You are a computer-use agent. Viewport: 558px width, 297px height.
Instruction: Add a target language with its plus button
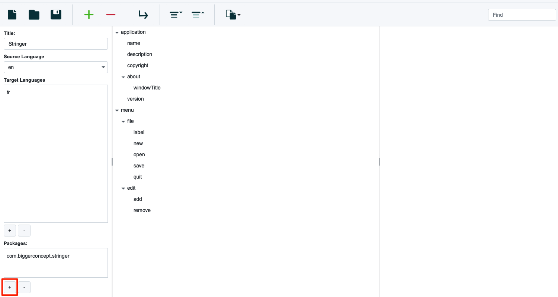(x=10, y=231)
